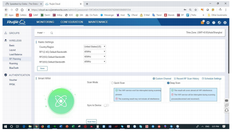
Task: Open Roaming in the Wireless sidebar
Action: [13, 64]
